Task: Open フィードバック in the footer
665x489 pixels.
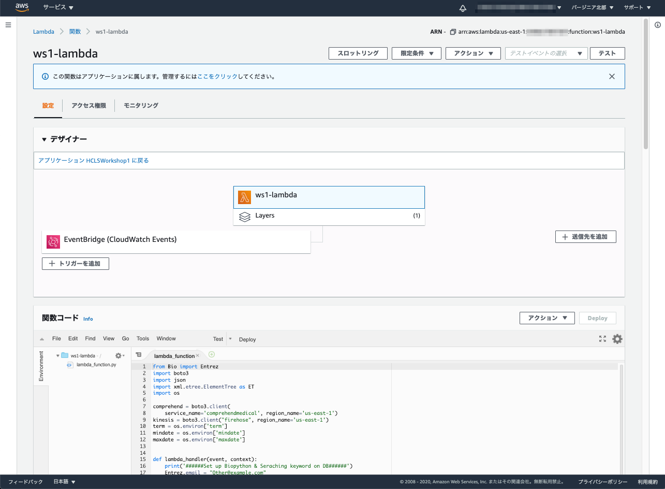Action: (x=25, y=482)
